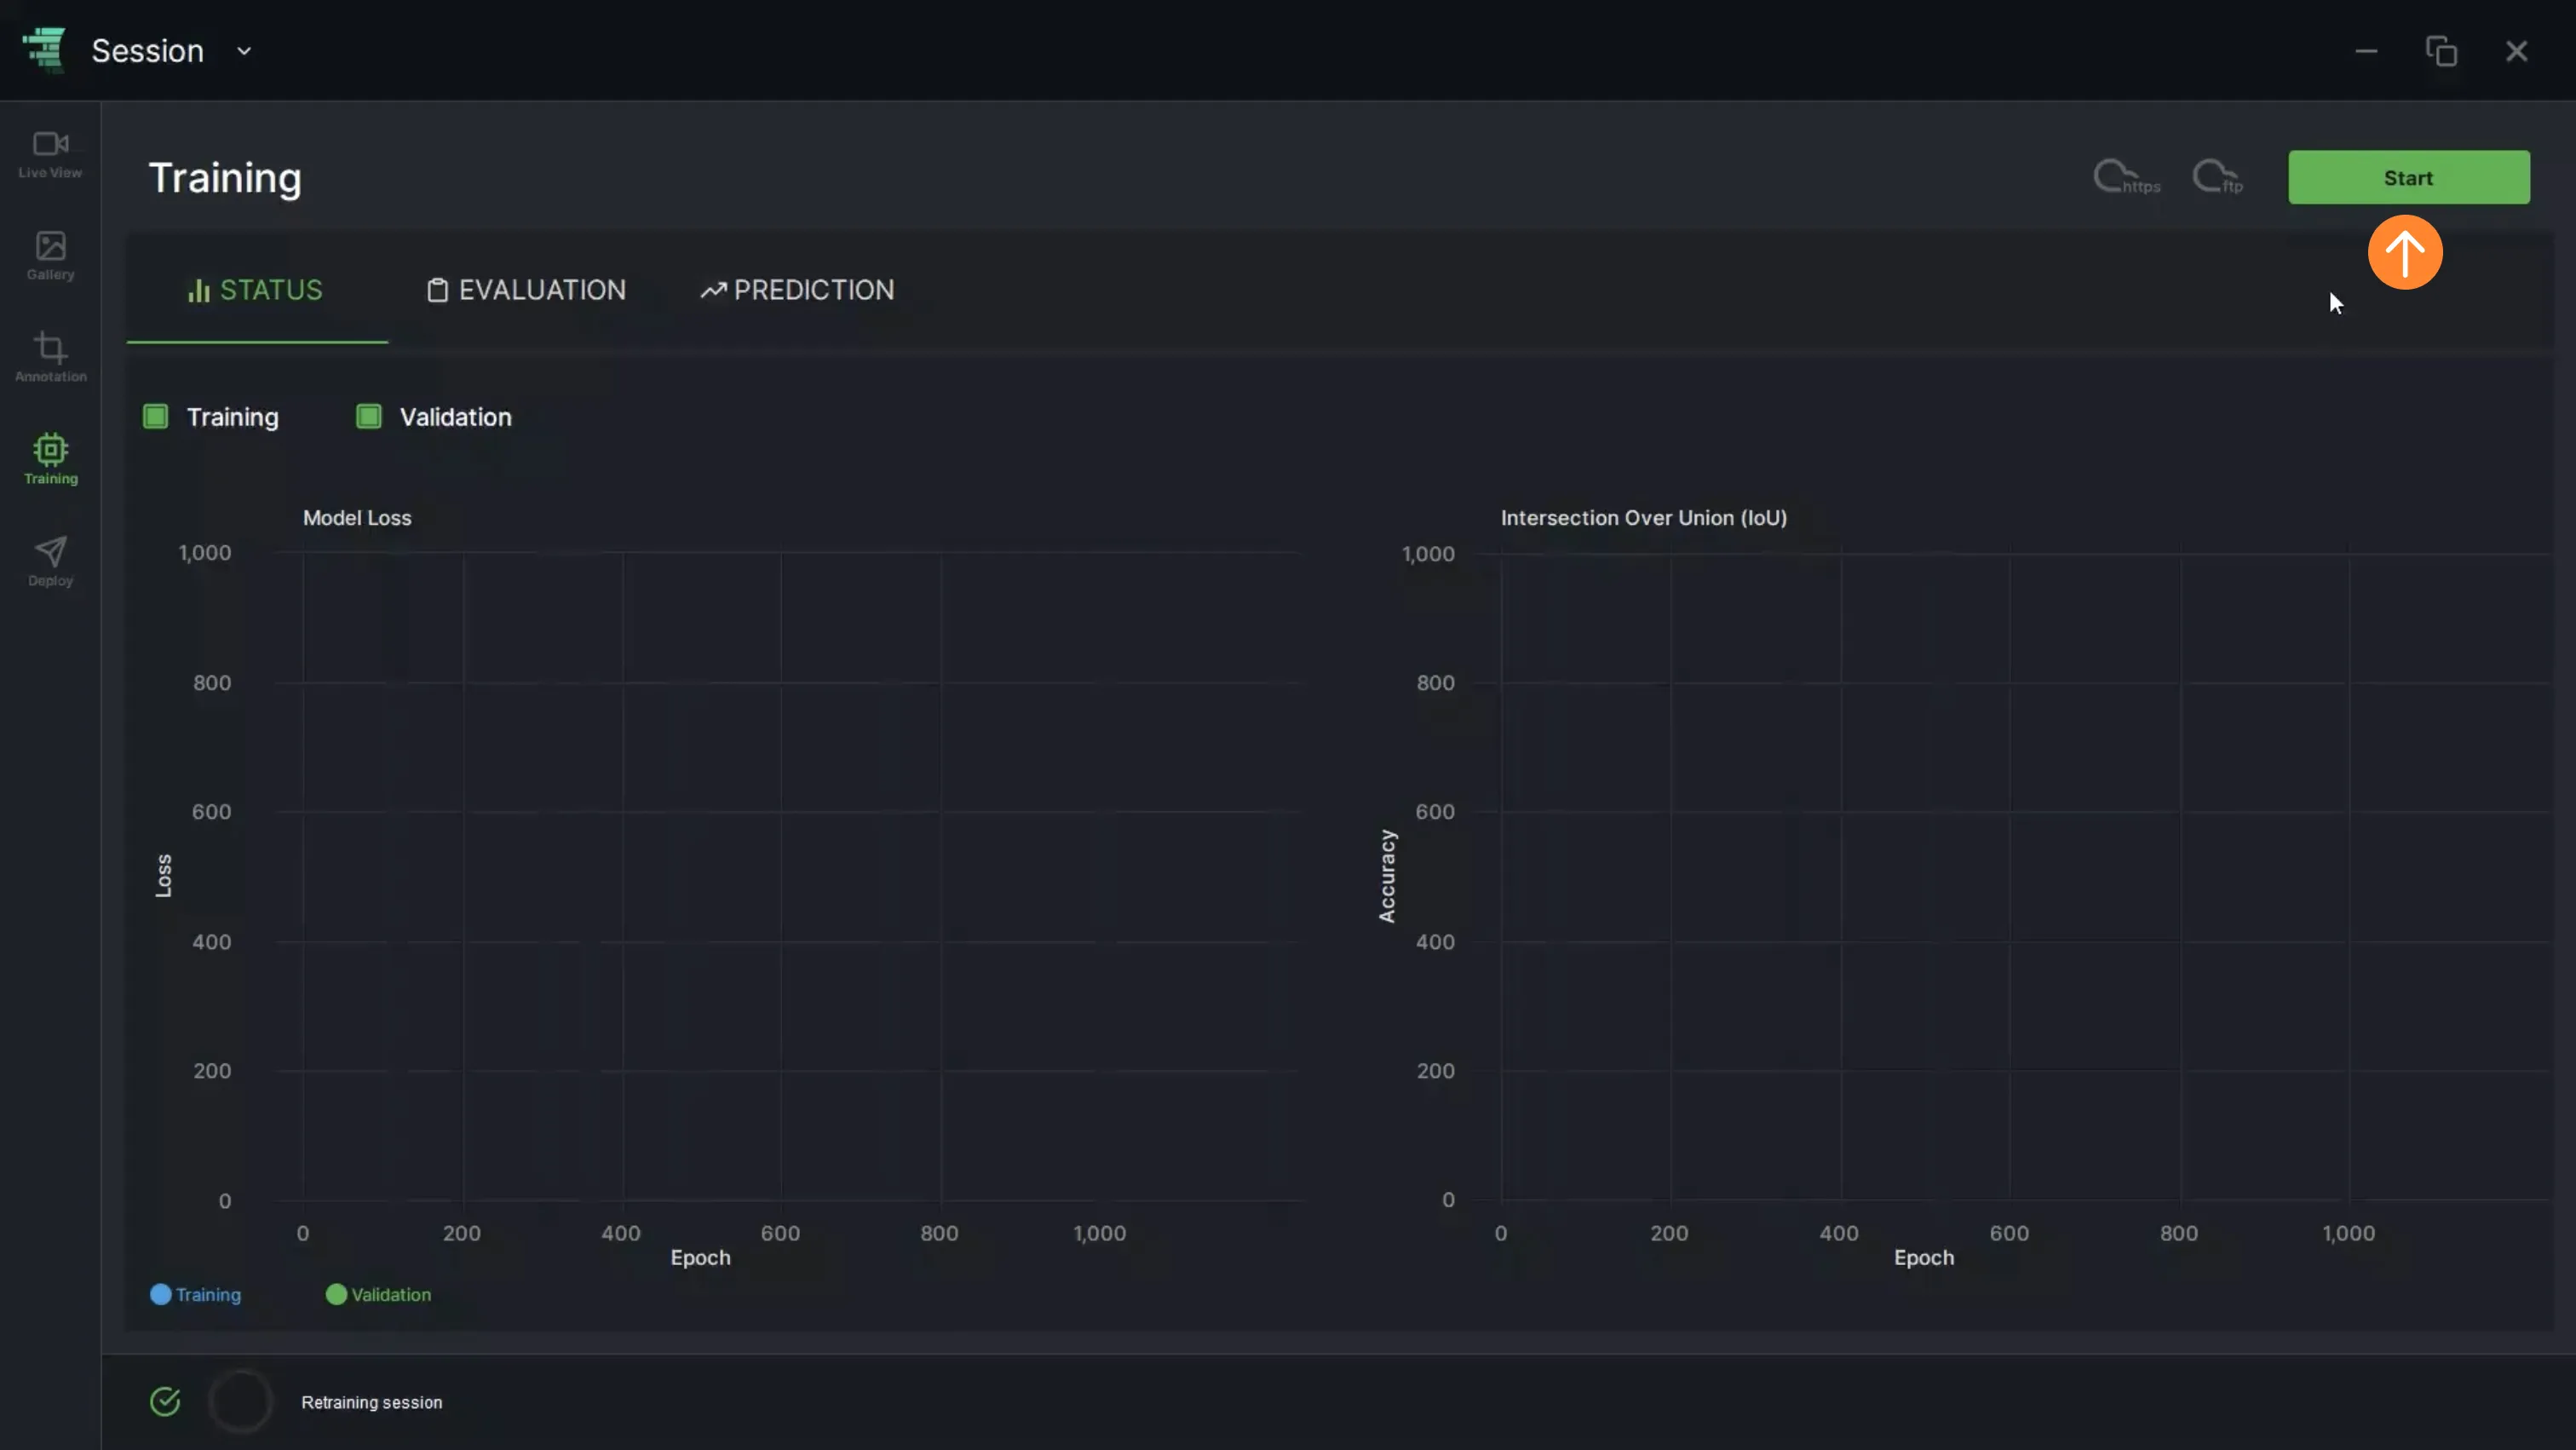Switch to the PREDICTION tab

(797, 290)
